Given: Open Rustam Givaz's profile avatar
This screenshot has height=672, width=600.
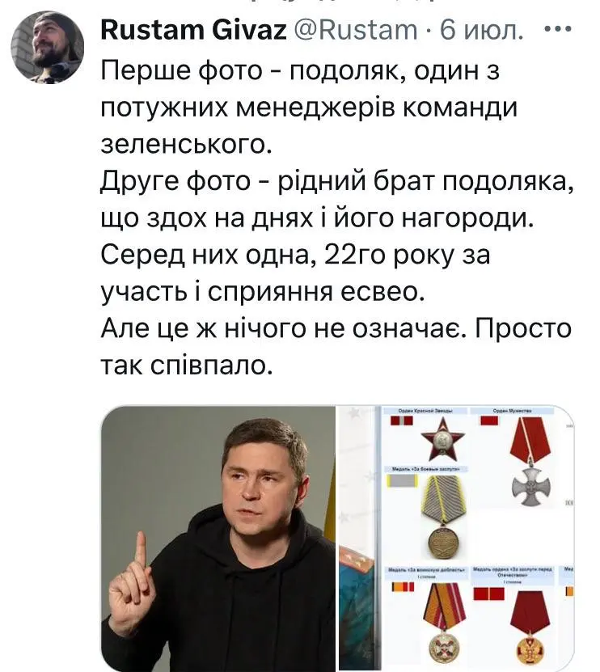Looking at the screenshot, I should [47, 47].
